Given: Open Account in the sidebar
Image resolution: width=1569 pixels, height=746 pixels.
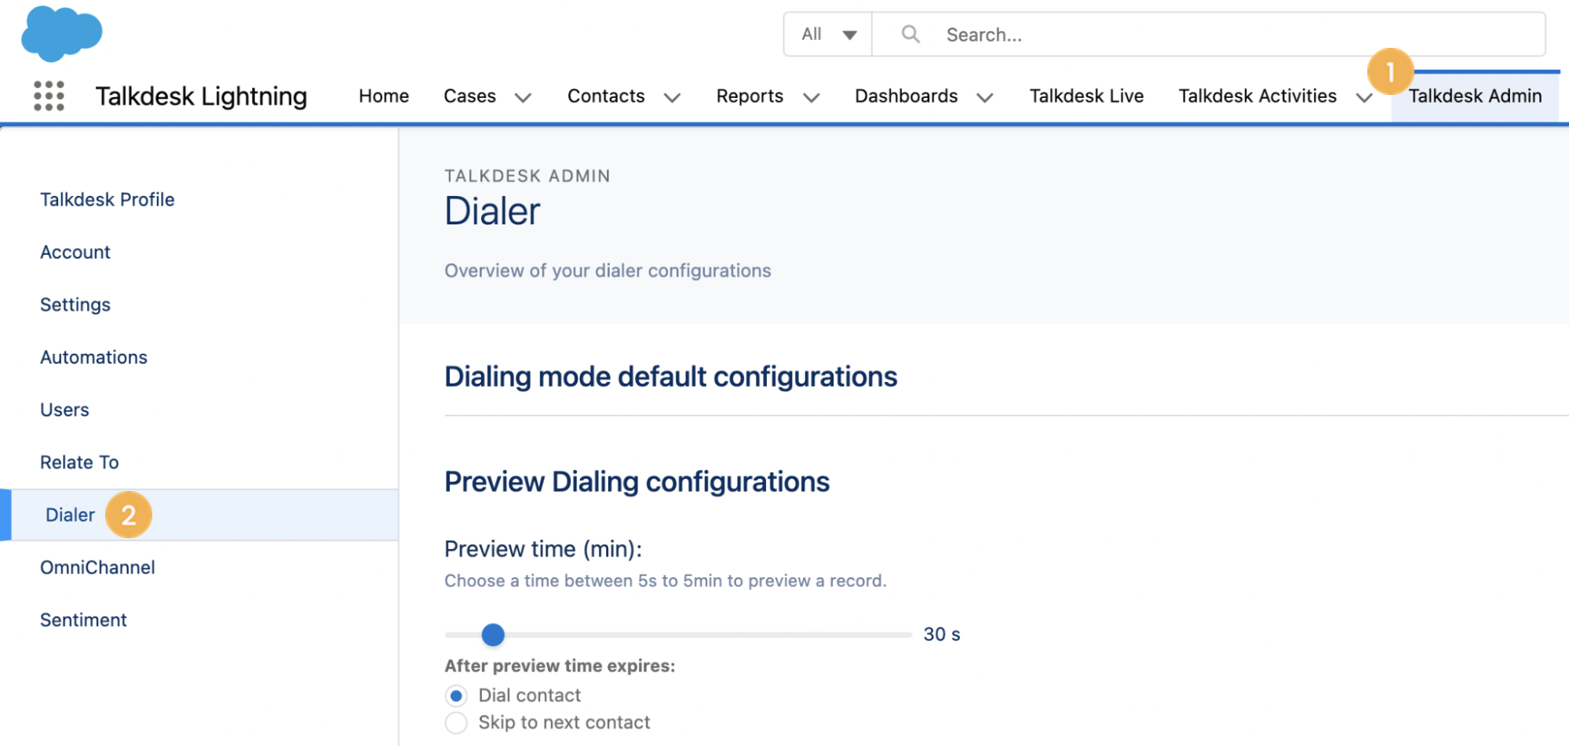Looking at the screenshot, I should (75, 252).
